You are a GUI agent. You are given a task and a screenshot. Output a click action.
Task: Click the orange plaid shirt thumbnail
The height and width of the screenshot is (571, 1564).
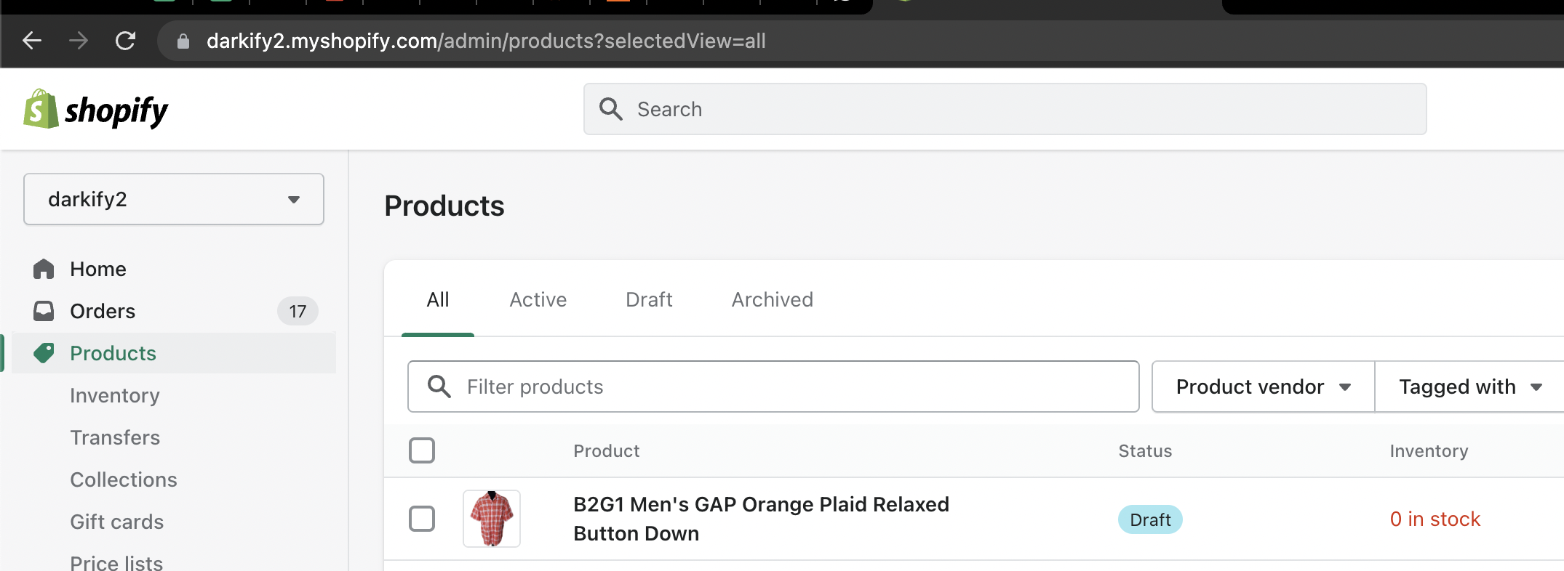click(492, 519)
